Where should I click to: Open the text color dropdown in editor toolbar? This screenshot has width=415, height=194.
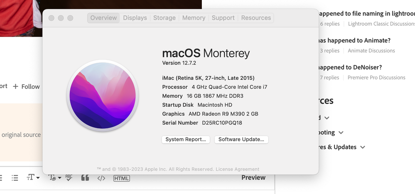[x=55, y=177]
